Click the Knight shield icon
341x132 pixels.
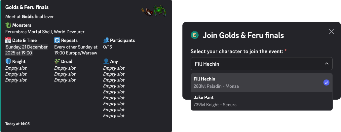click(8, 61)
